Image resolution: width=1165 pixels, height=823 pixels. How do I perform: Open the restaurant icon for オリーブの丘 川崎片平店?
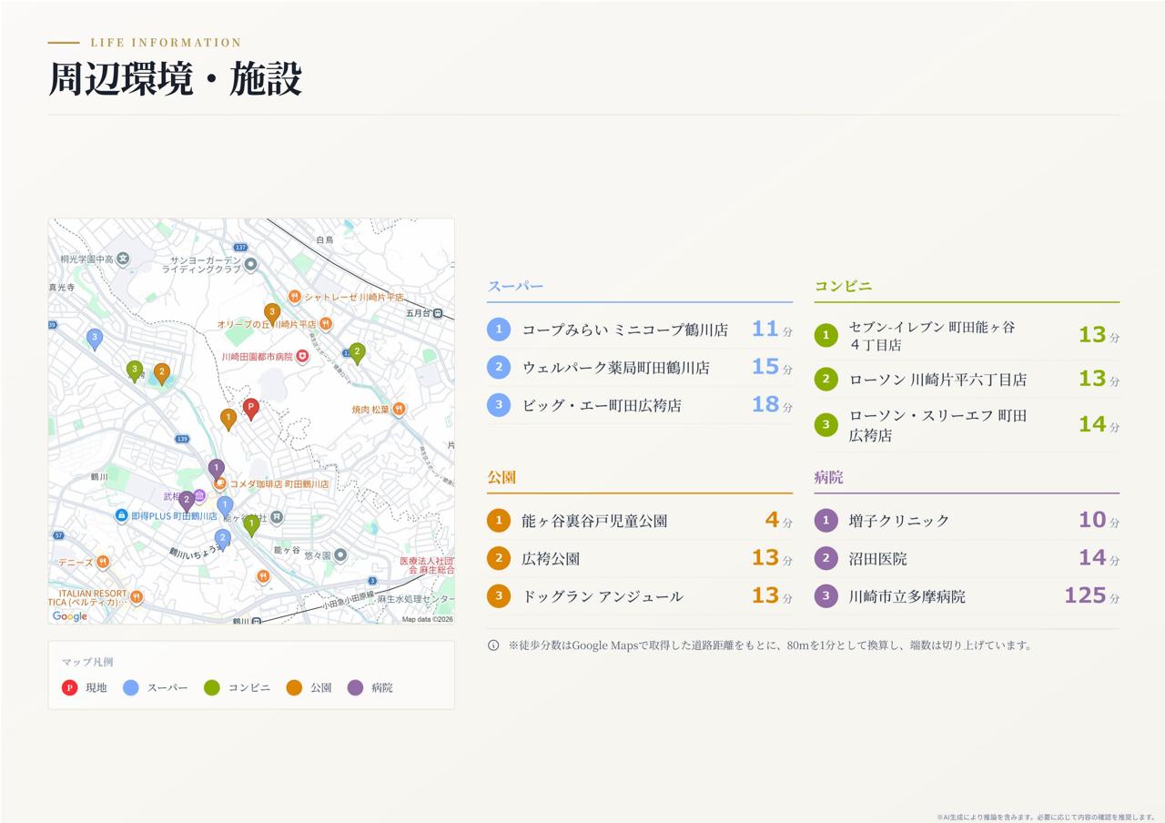[326, 324]
